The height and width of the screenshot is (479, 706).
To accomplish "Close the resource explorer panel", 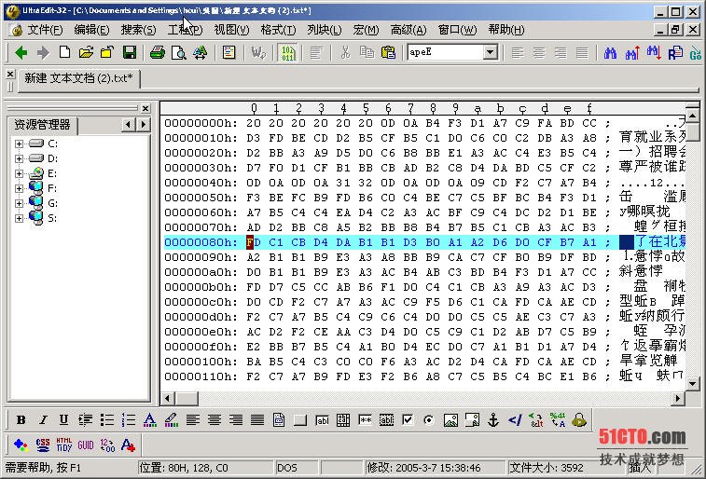I will pyautogui.click(x=145, y=108).
